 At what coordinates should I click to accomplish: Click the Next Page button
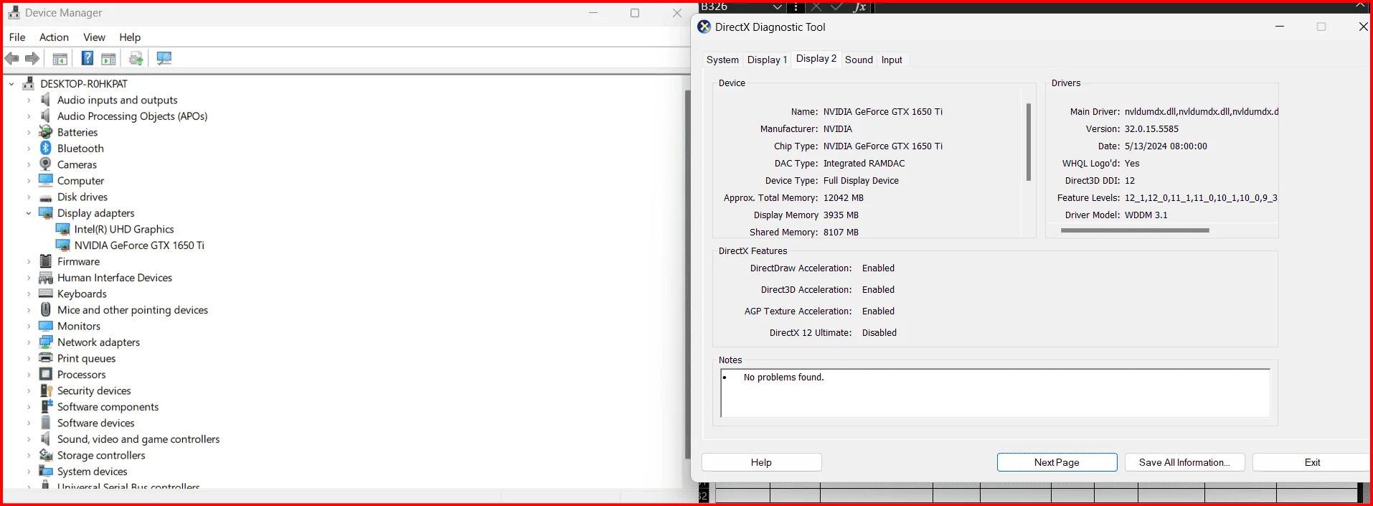(1057, 462)
